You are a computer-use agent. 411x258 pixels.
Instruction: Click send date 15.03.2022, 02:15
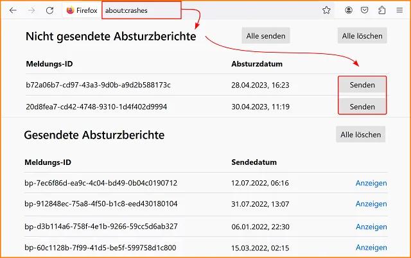pyautogui.click(x=260, y=248)
